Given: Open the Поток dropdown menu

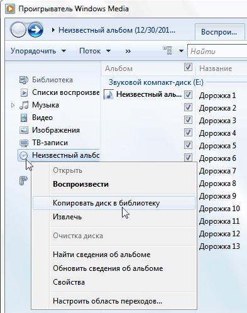Looking at the screenshot, I should [95, 51].
